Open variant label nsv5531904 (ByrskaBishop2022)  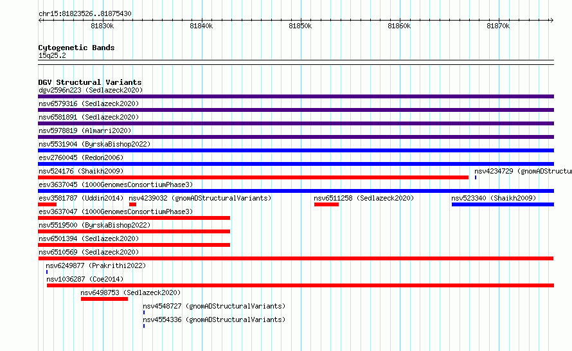point(94,144)
